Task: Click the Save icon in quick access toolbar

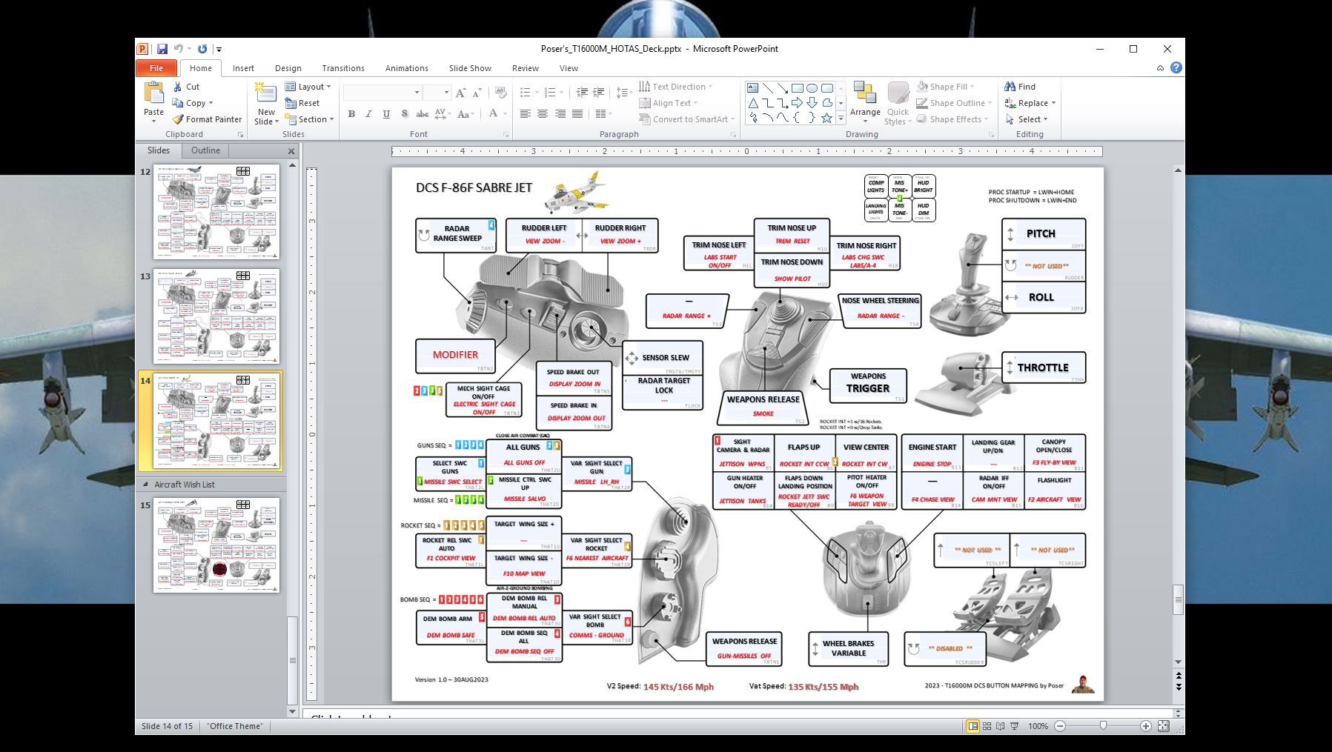Action: click(x=162, y=49)
